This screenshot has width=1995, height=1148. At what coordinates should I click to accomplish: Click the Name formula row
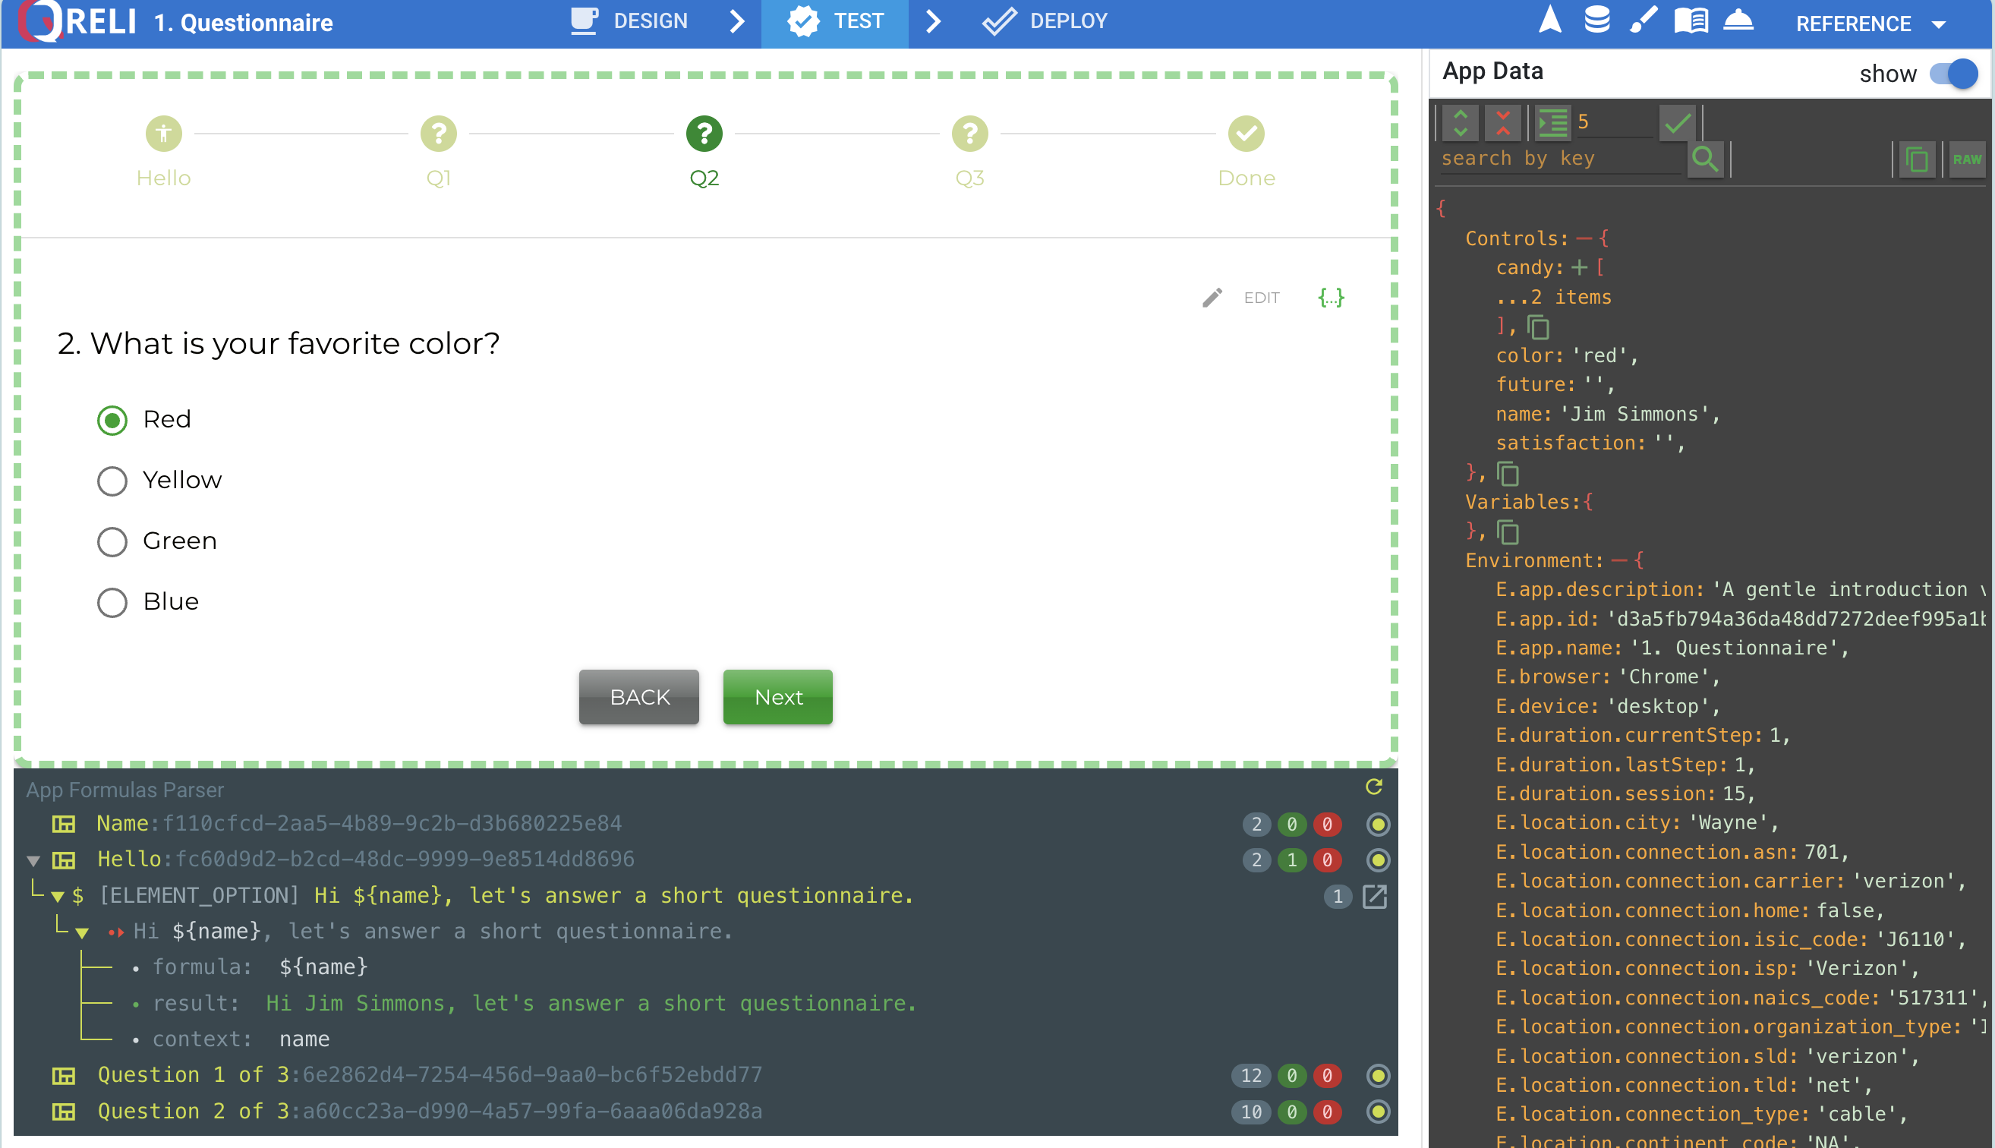(706, 824)
